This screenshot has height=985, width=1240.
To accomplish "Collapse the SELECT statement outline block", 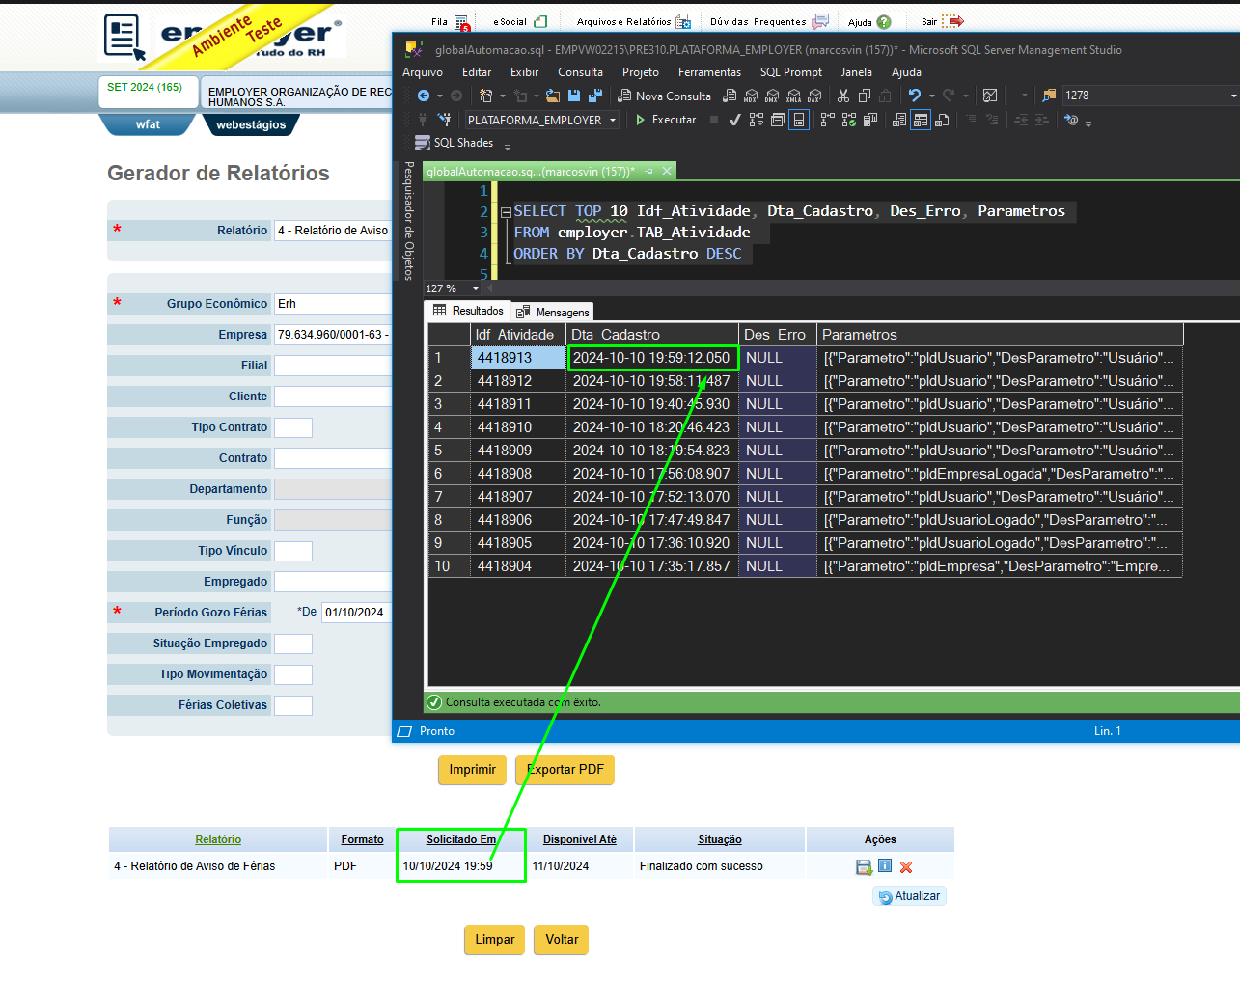I will pyautogui.click(x=506, y=212).
